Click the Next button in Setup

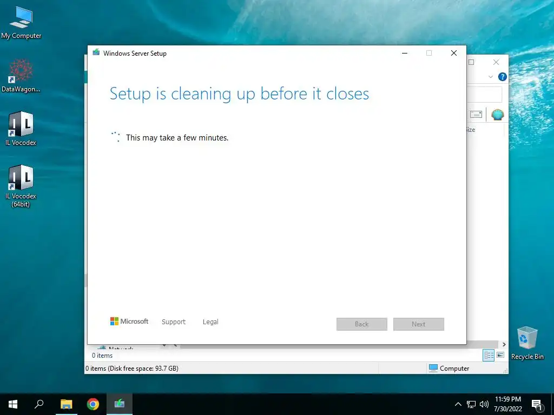tap(419, 324)
